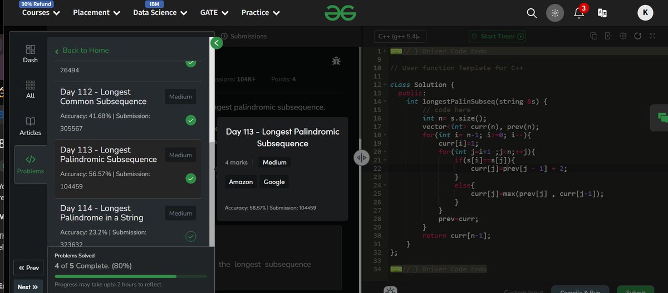
Task: Open the user profile avatar K
Action: (645, 13)
